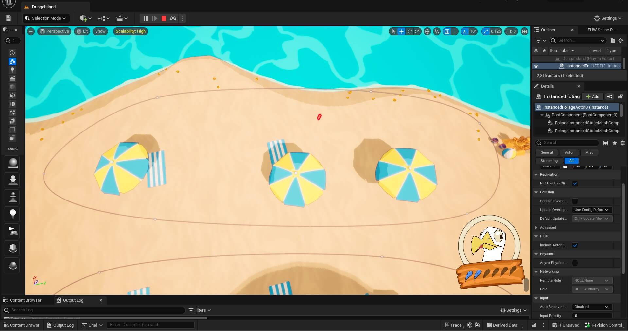Open the viewport hamburger options menu

pos(31,31)
